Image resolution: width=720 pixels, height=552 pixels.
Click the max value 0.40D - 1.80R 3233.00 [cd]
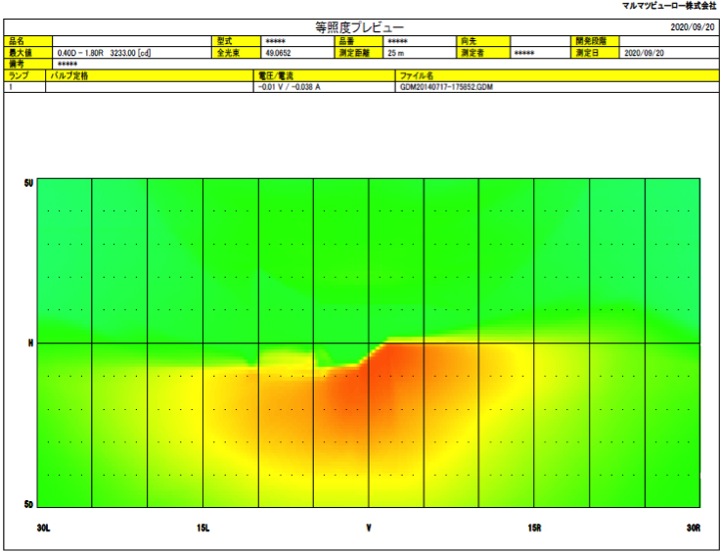[x=104, y=53]
